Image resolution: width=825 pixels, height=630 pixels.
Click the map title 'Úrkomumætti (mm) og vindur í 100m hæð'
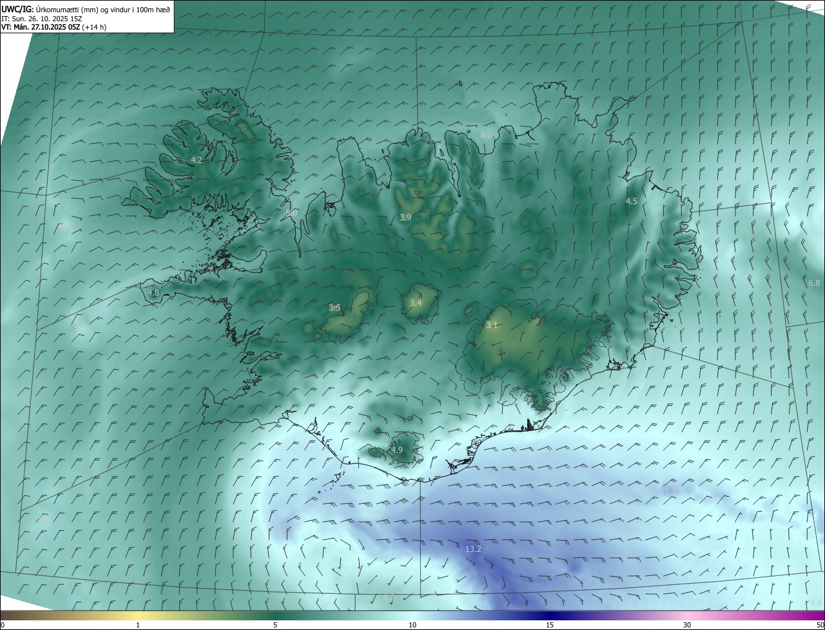click(102, 9)
